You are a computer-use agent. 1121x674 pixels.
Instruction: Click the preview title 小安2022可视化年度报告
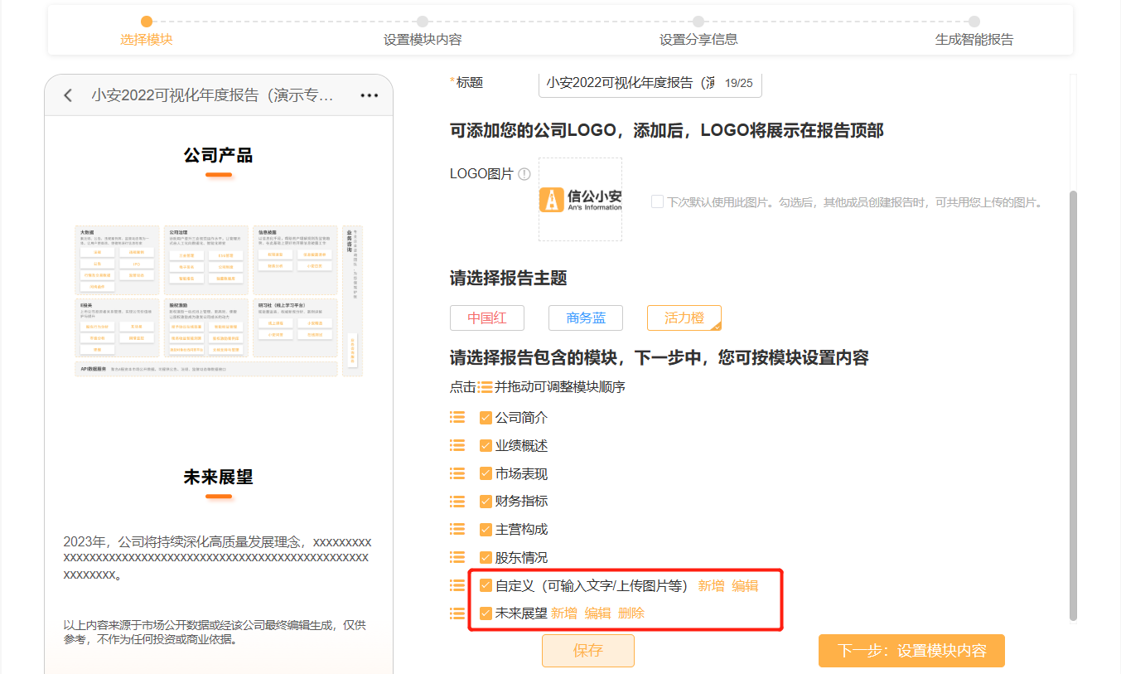tap(213, 95)
